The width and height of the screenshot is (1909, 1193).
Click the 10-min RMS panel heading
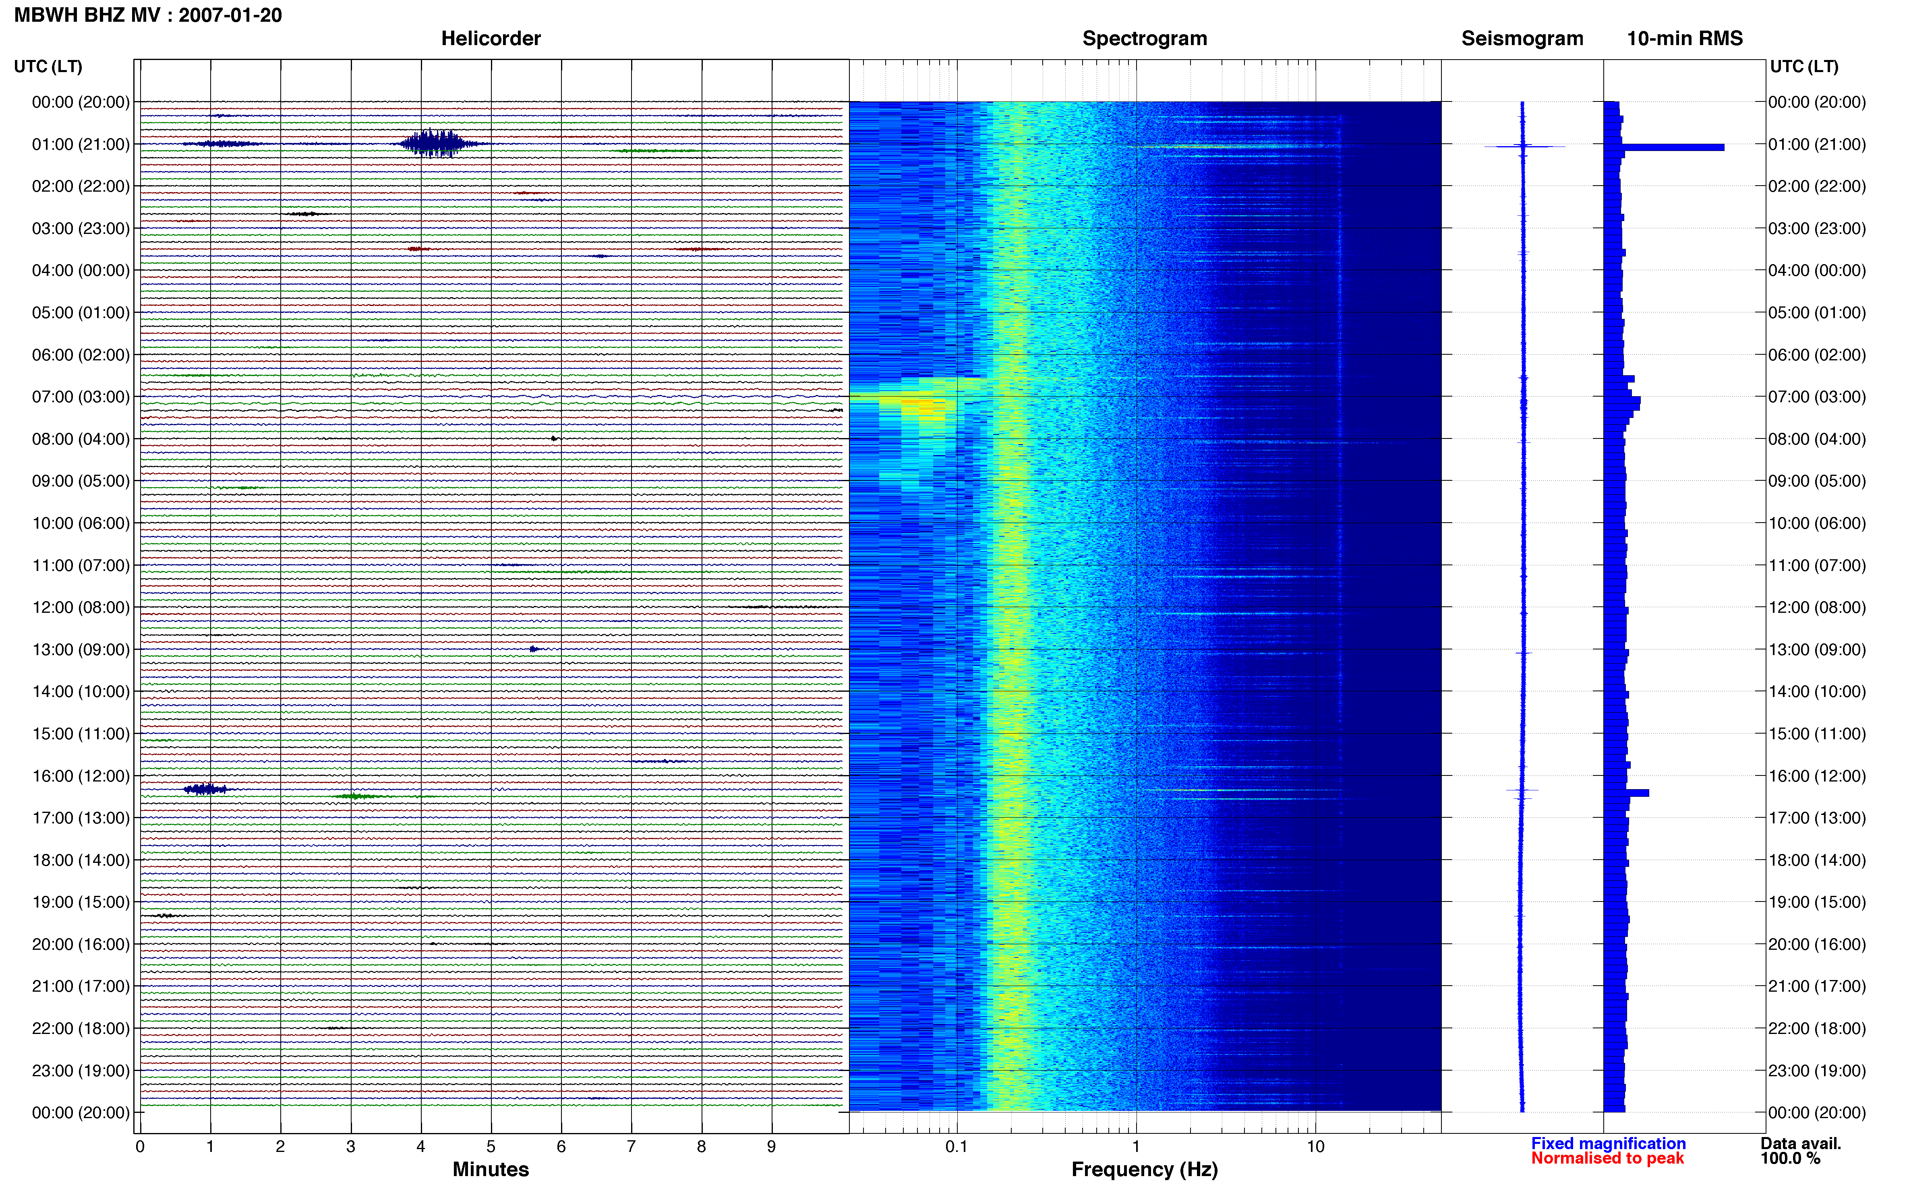click(1685, 39)
